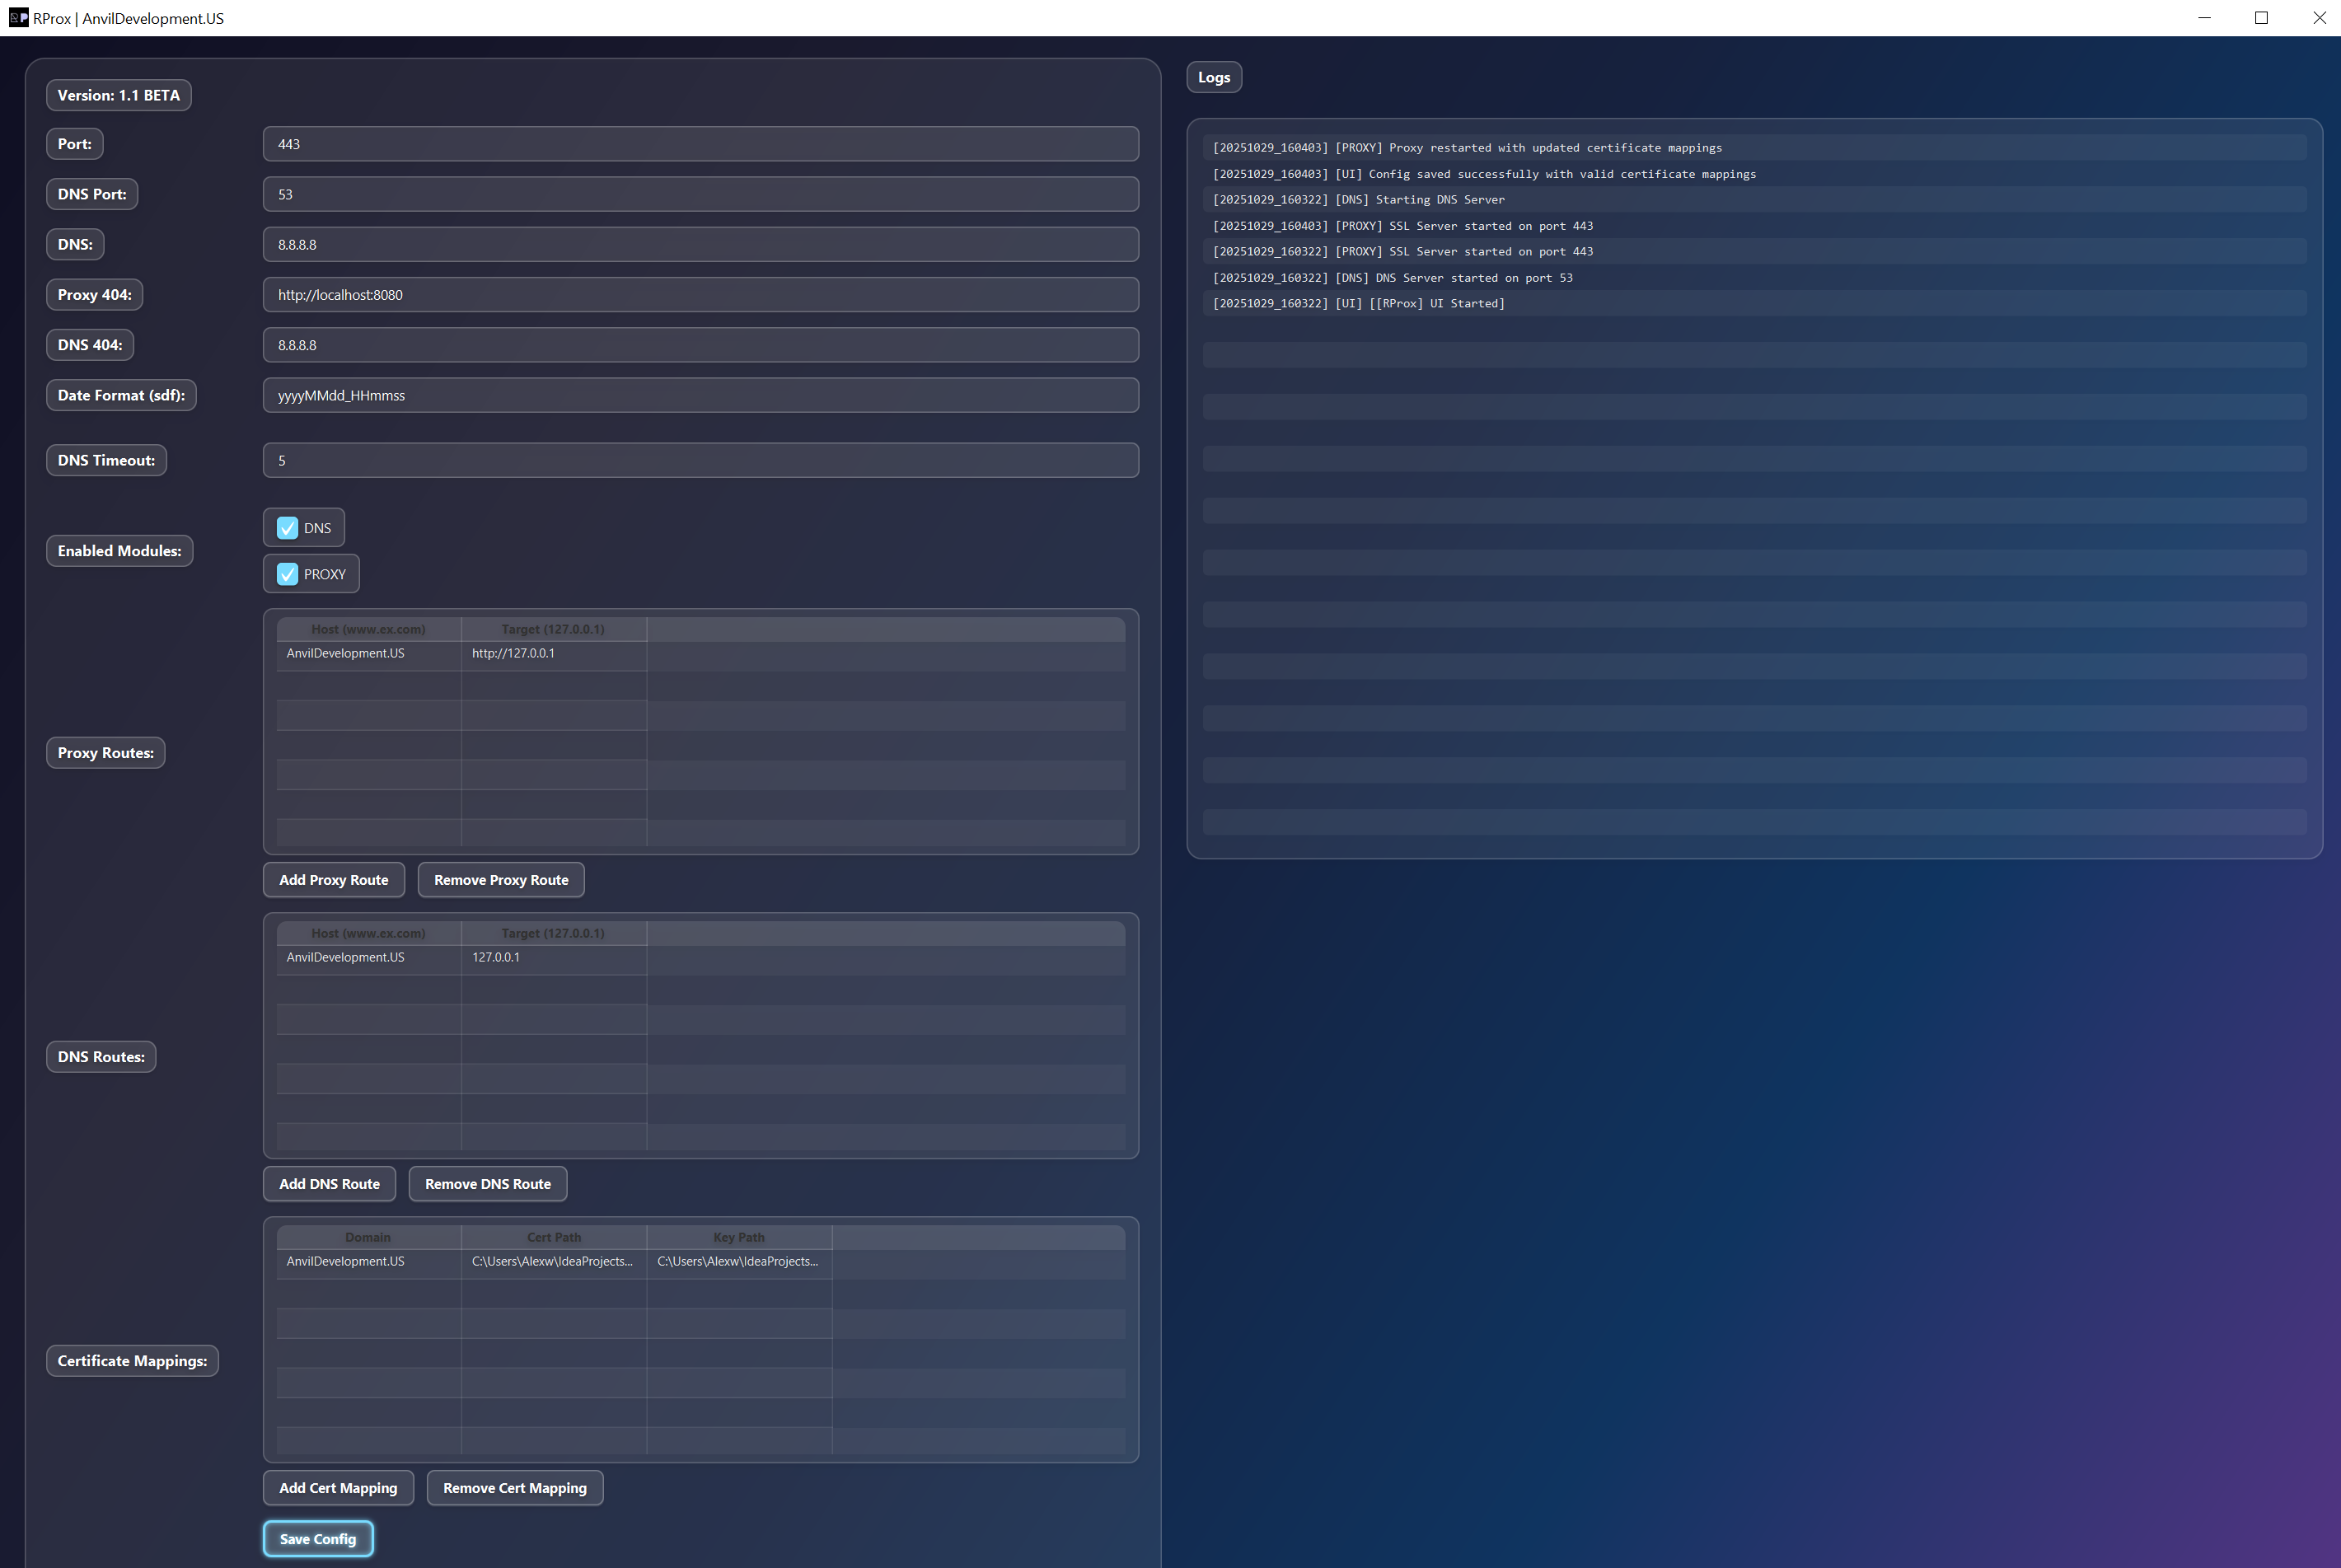The width and height of the screenshot is (2341, 1568).
Task: Focus the Port field showing 443
Action: pos(701,144)
